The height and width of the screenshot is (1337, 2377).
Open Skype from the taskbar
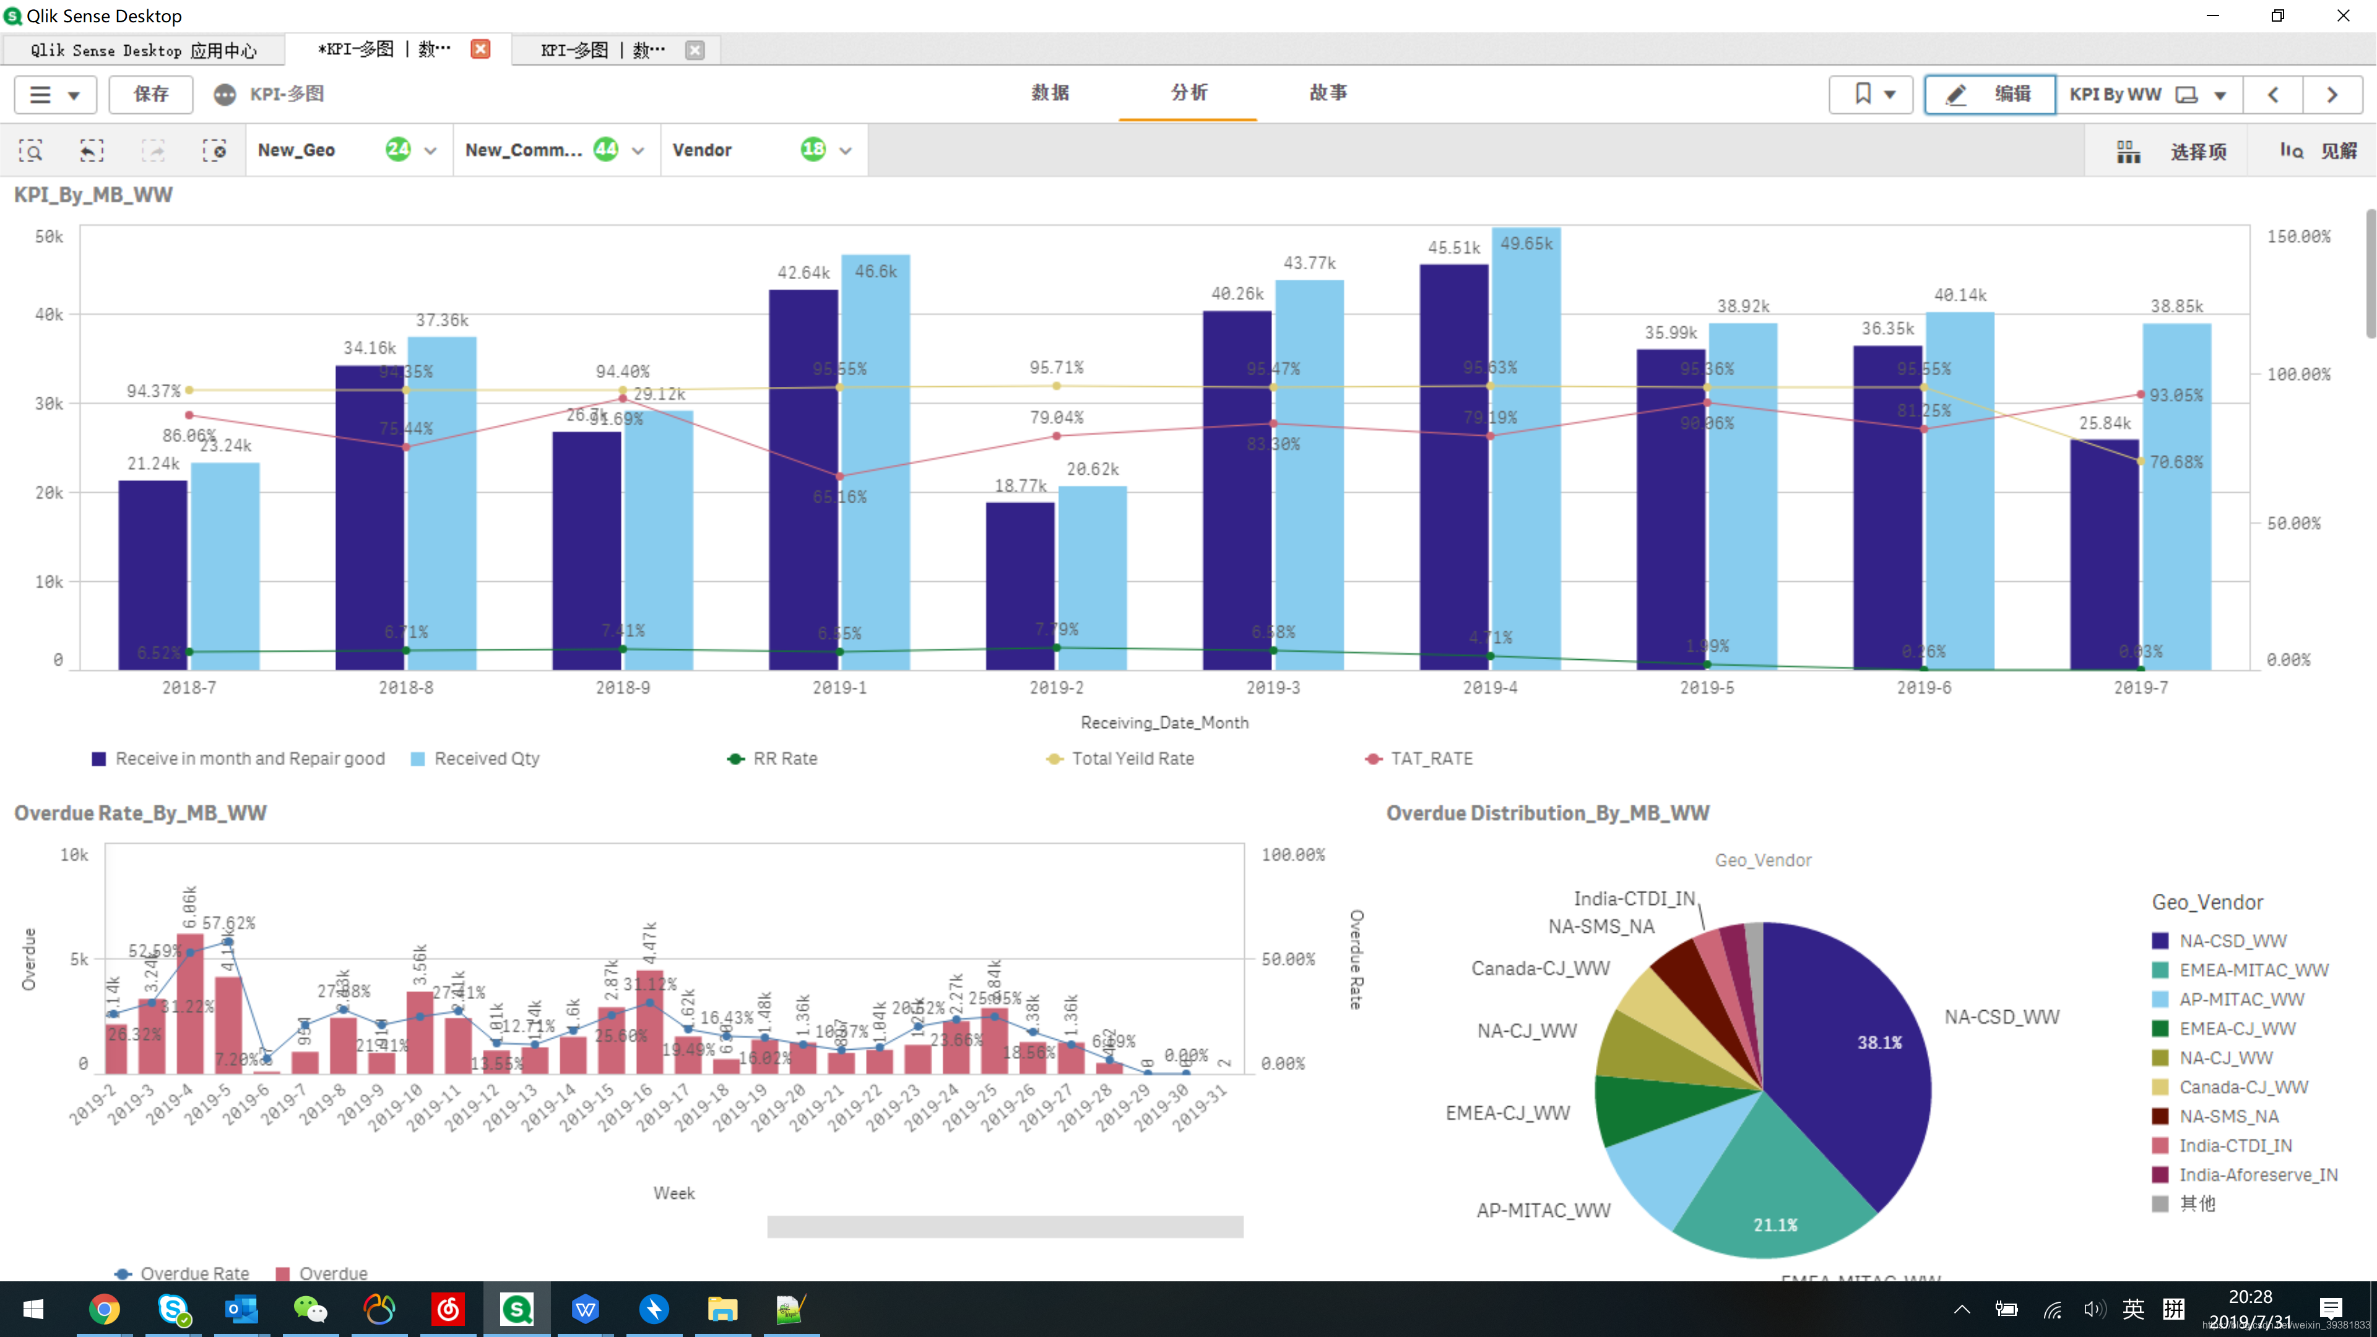coord(173,1309)
